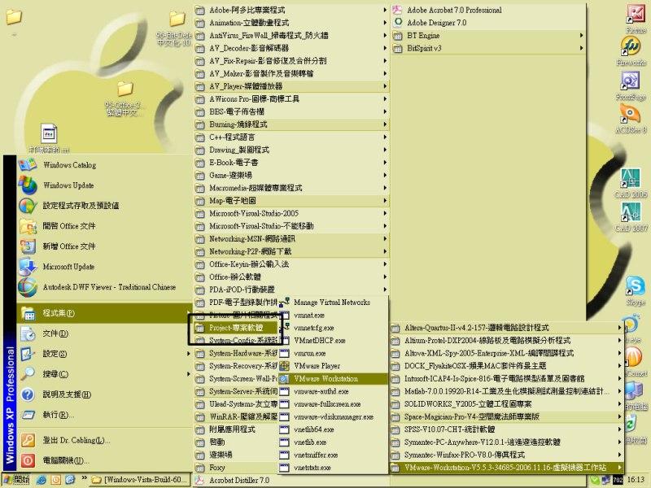
Task: Open the 搜尋(C) search menu
Action: coord(104,374)
